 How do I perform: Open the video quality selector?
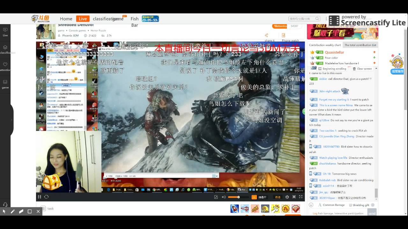tap(278, 197)
